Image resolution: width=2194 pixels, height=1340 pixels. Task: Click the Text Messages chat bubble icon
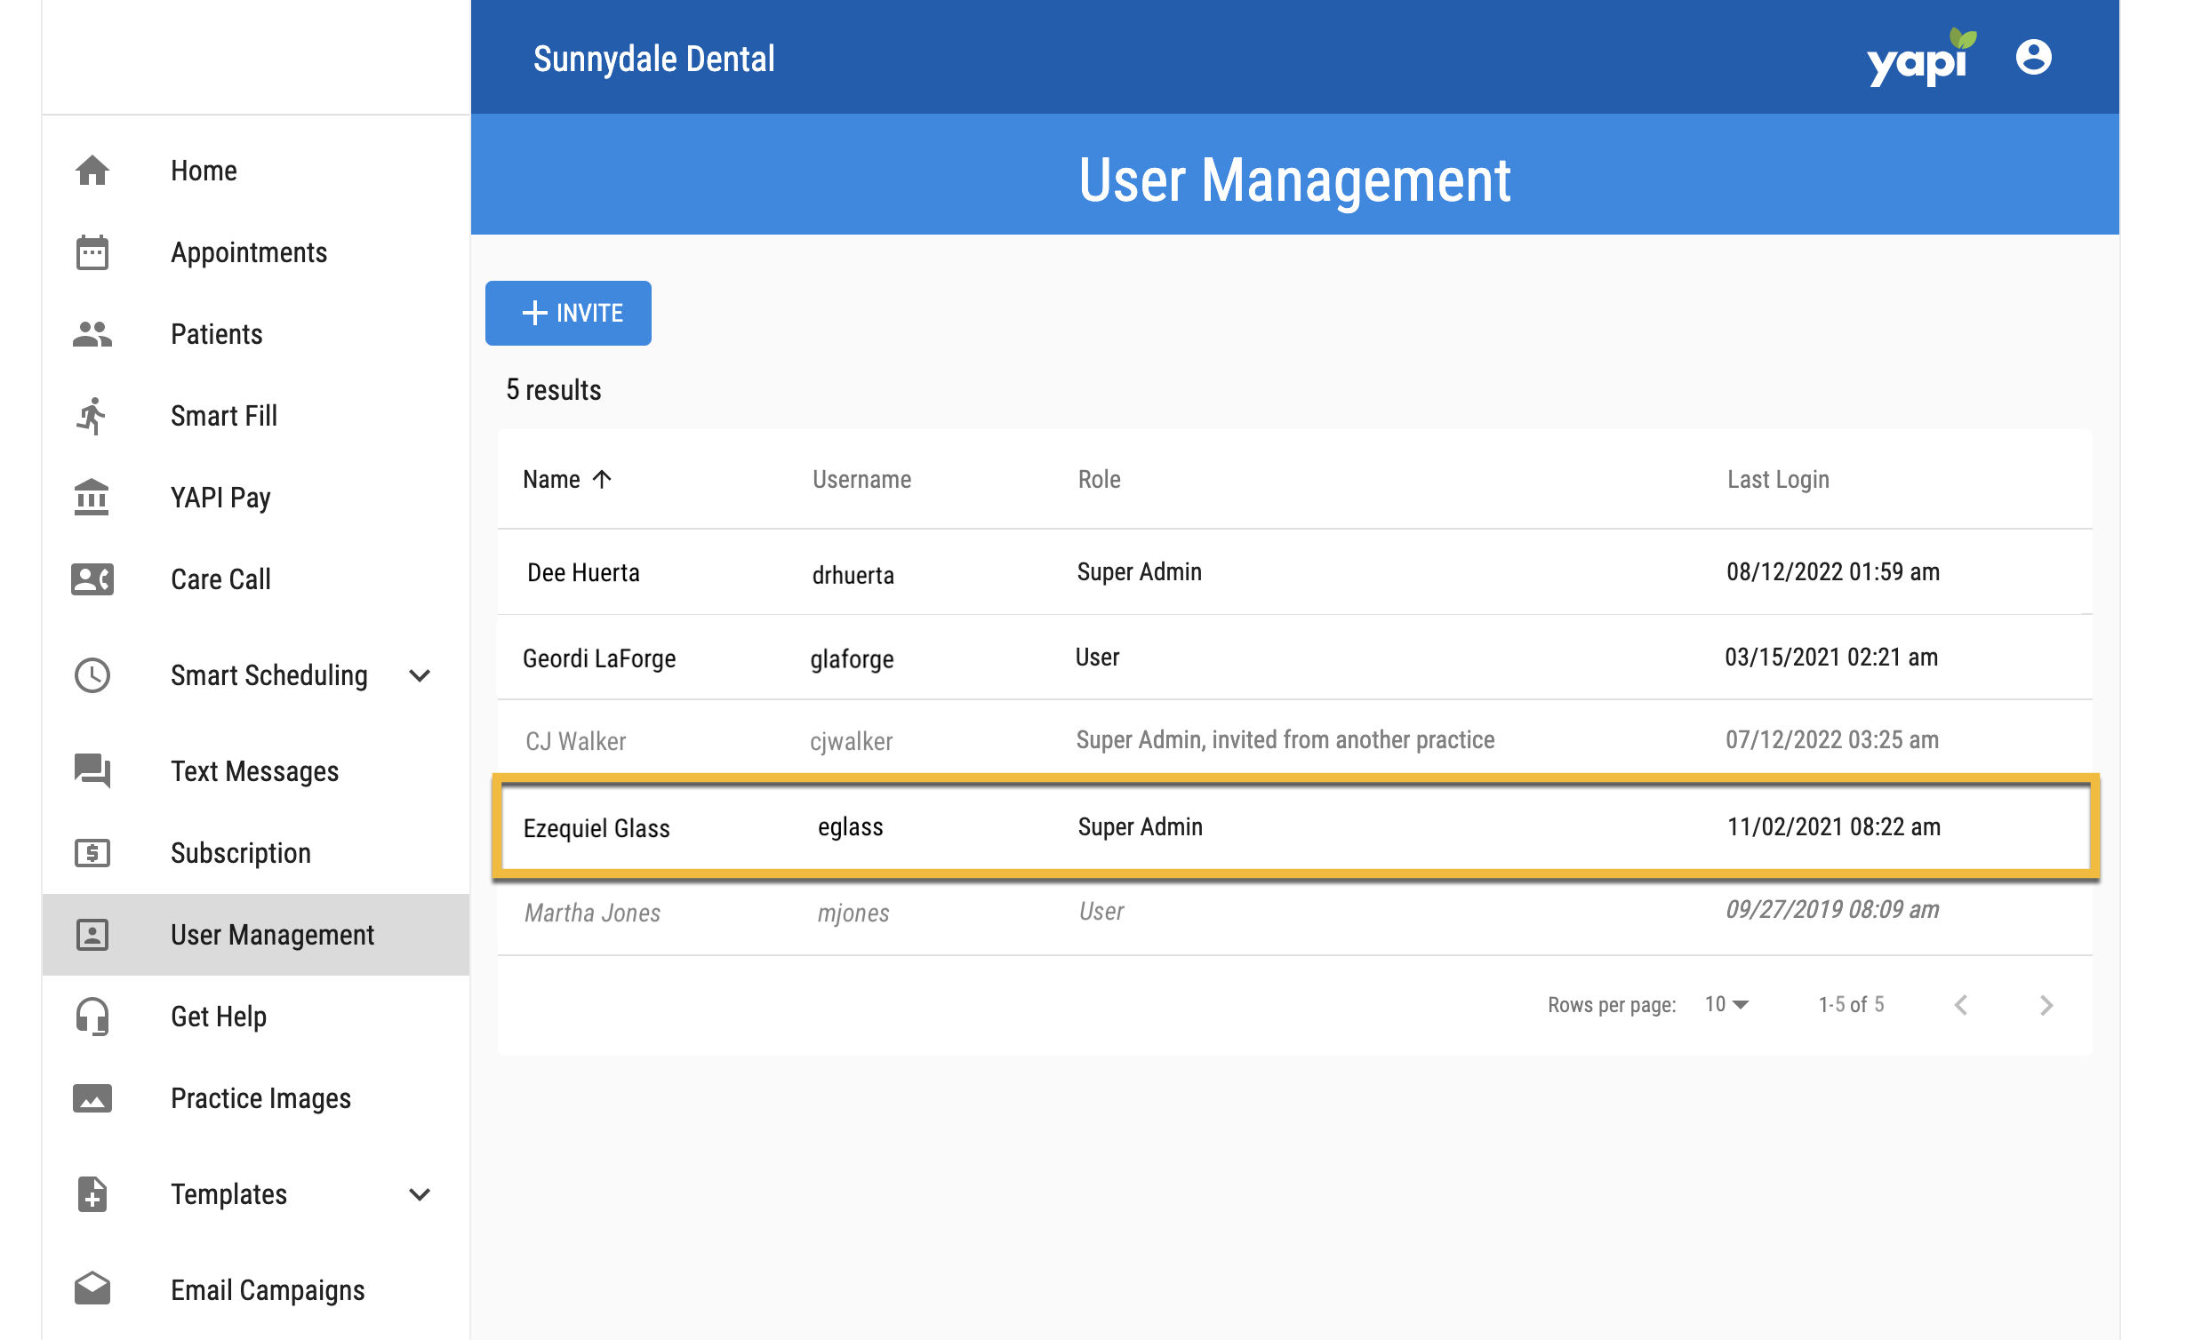coord(92,770)
